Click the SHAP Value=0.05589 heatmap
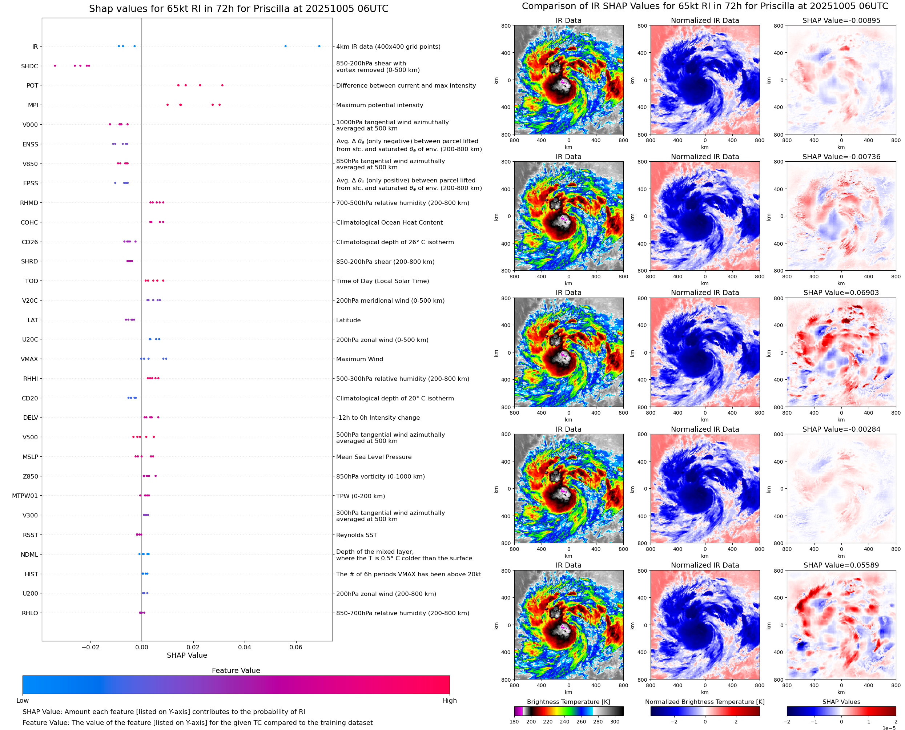This screenshot has width=905, height=730. [841, 625]
